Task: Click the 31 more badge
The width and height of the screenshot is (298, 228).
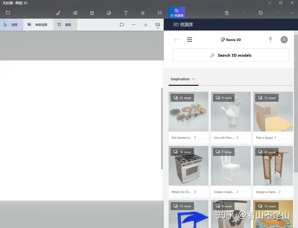Action: 182,98
